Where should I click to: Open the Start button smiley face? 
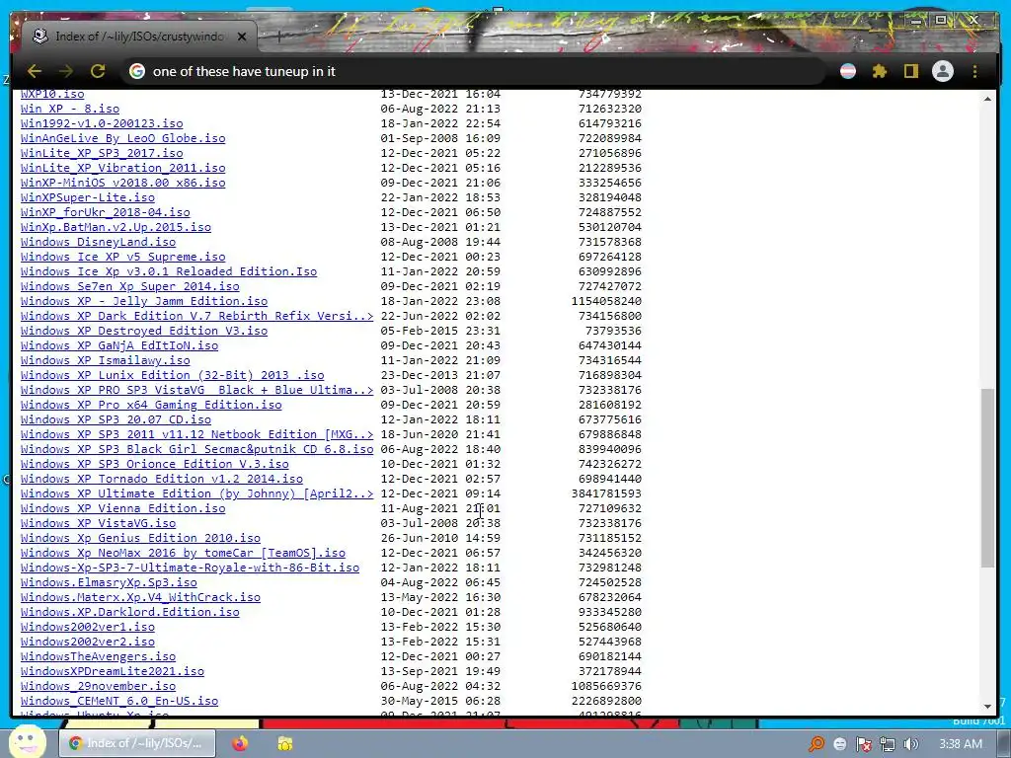(x=27, y=742)
